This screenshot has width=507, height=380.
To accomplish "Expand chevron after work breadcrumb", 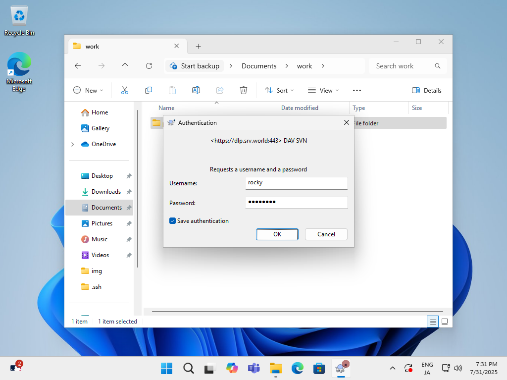I will coord(323,66).
